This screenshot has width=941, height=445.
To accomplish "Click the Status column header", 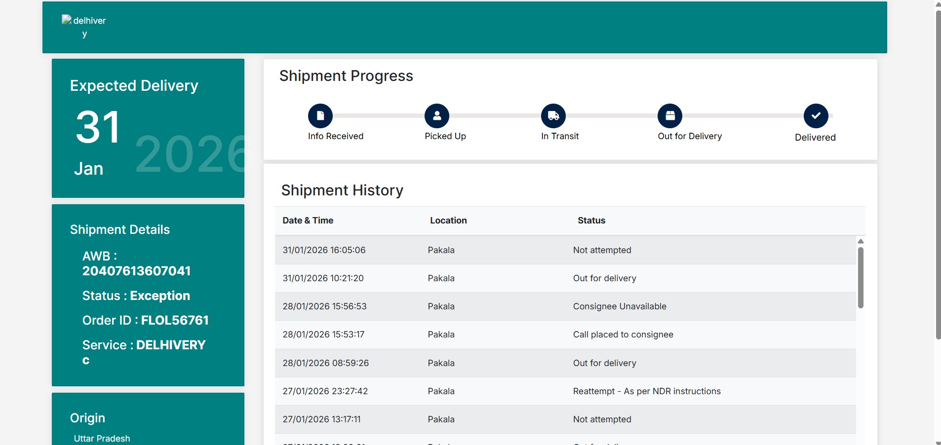I will pyautogui.click(x=591, y=221).
